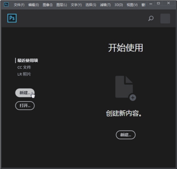This screenshot has width=177, height=169.
Task: Open the 文字(Y) menu
Action: pyautogui.click(x=76, y=5)
